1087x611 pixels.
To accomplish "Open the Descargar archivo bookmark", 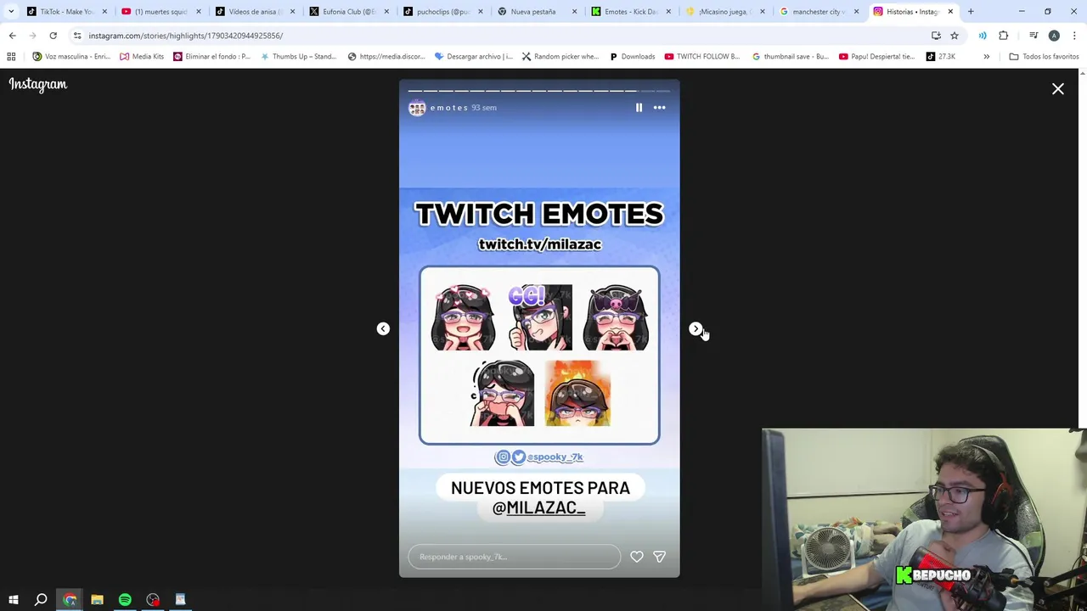I will coord(473,57).
